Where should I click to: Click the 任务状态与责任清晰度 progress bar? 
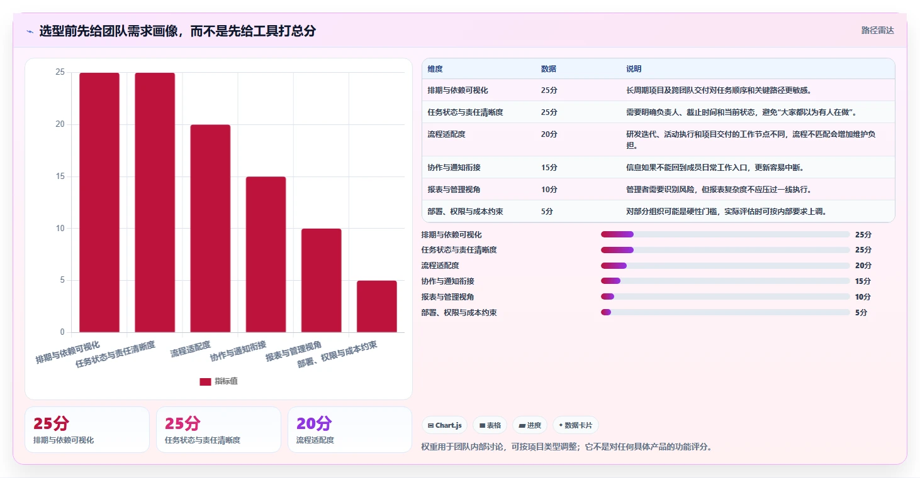[x=725, y=250]
